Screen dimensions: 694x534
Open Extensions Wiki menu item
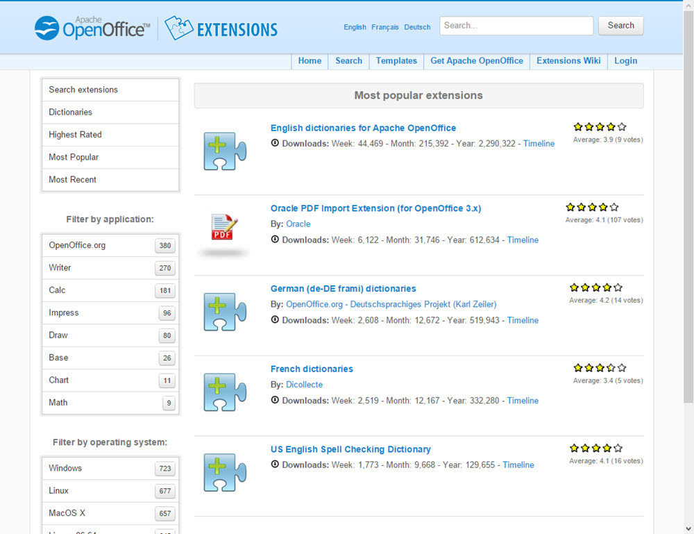click(x=568, y=61)
